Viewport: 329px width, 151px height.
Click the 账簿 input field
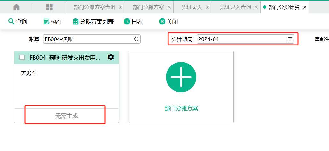tap(92, 39)
